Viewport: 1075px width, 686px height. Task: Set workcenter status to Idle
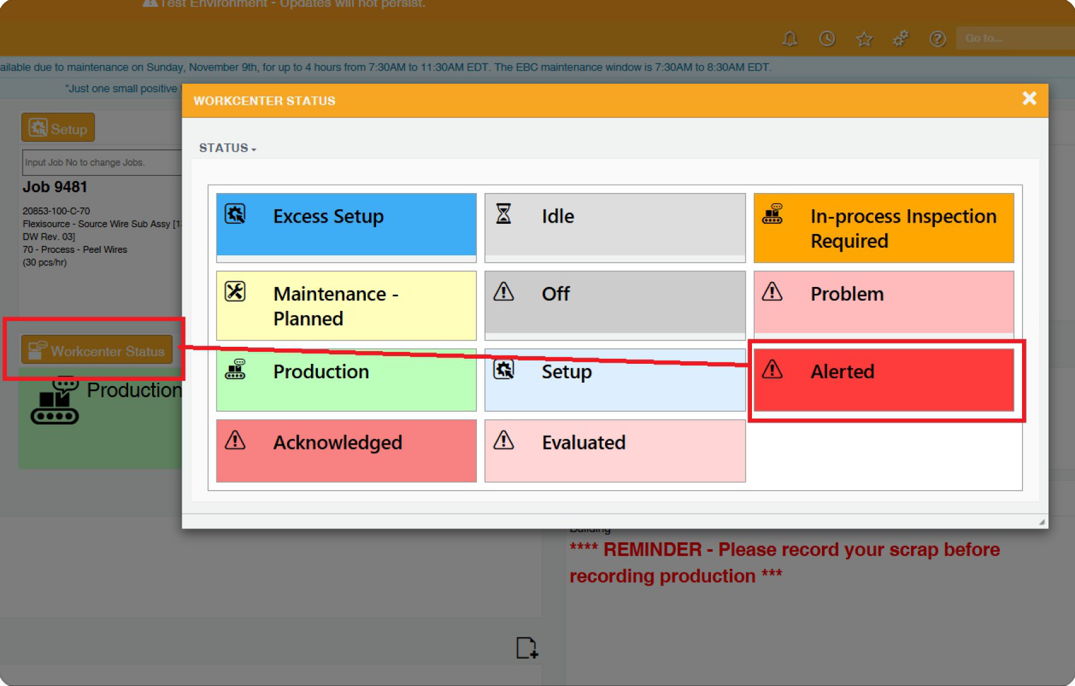(614, 228)
